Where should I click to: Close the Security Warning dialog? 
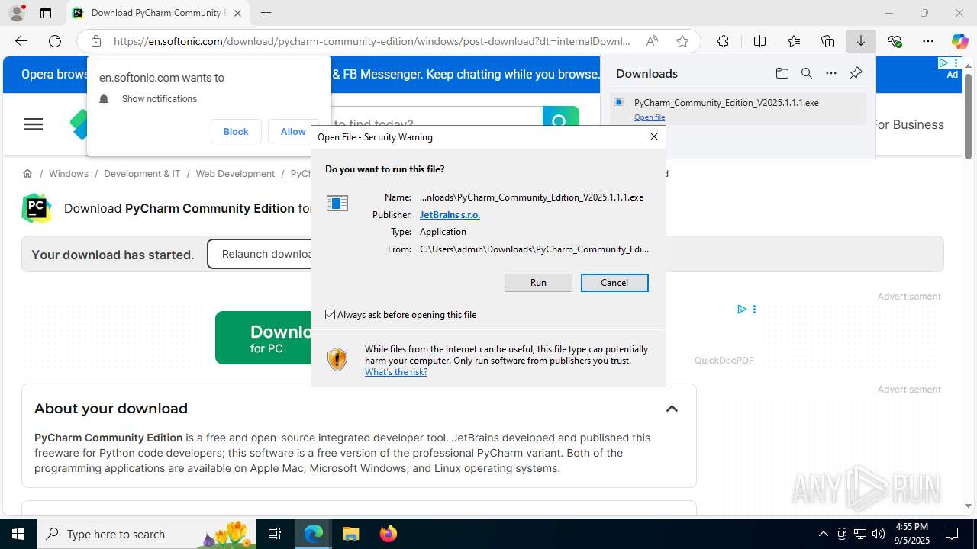pyautogui.click(x=653, y=136)
